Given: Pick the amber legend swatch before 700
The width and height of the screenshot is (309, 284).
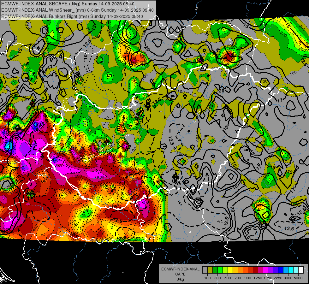Looking at the screenshot, I should 235,270.
